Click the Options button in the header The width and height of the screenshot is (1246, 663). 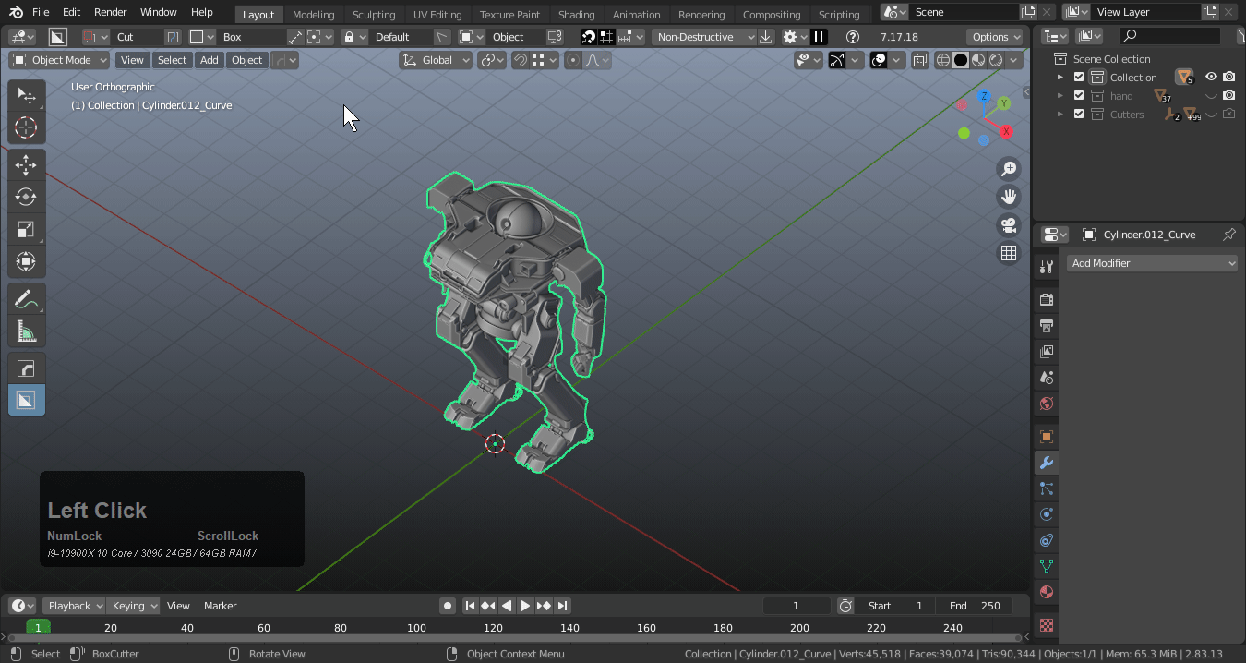(x=996, y=37)
